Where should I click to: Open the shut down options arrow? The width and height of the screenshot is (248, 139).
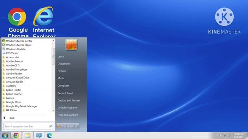[77, 126]
